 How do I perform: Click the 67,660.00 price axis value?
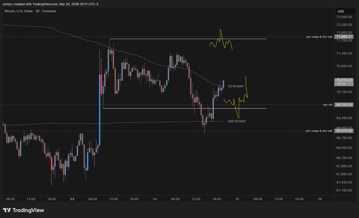tap(344, 174)
